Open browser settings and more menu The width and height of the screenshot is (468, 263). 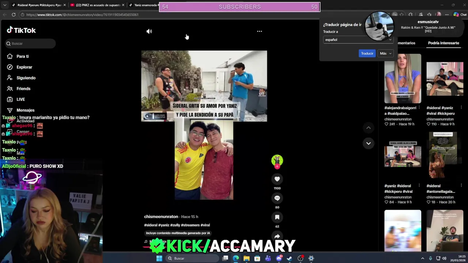tap(447, 15)
